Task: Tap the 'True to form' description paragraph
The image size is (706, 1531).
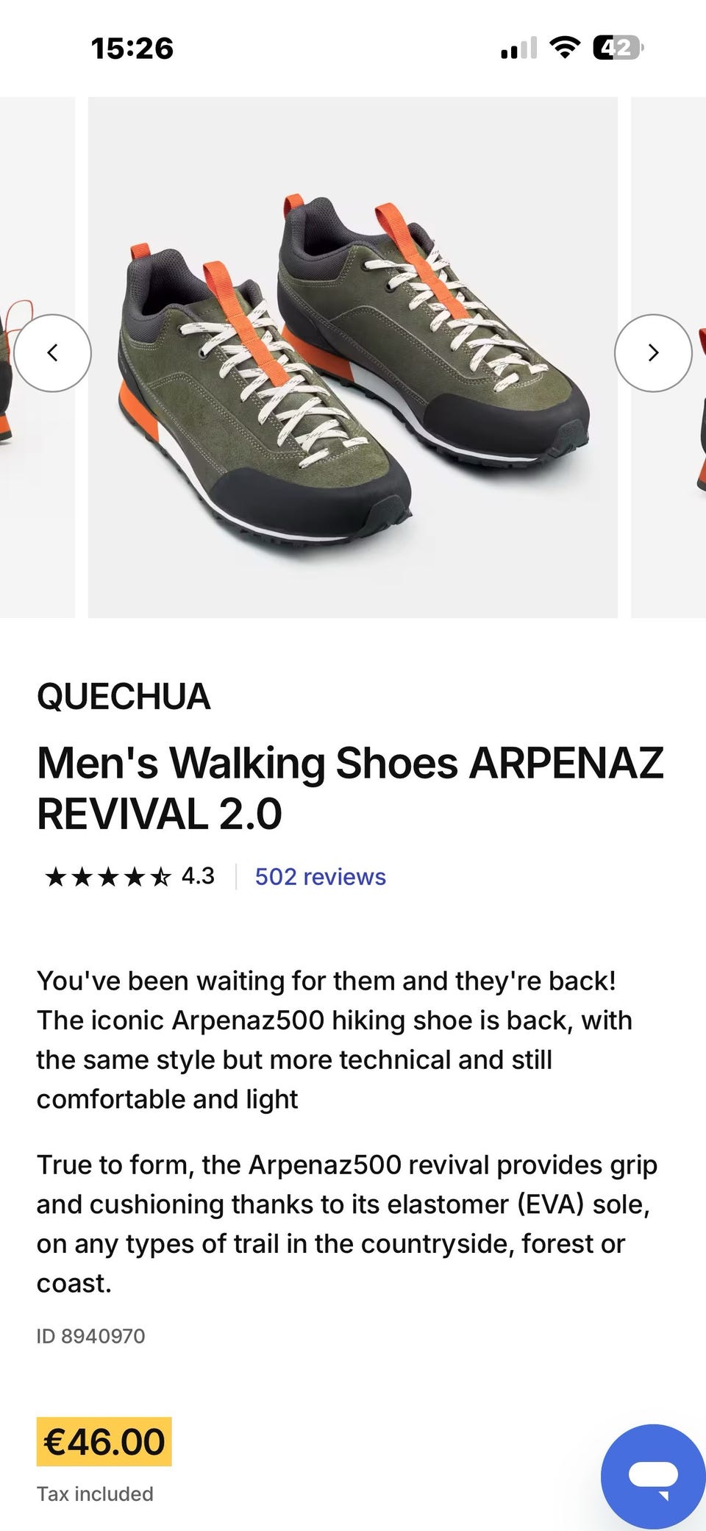Action: click(x=347, y=1224)
